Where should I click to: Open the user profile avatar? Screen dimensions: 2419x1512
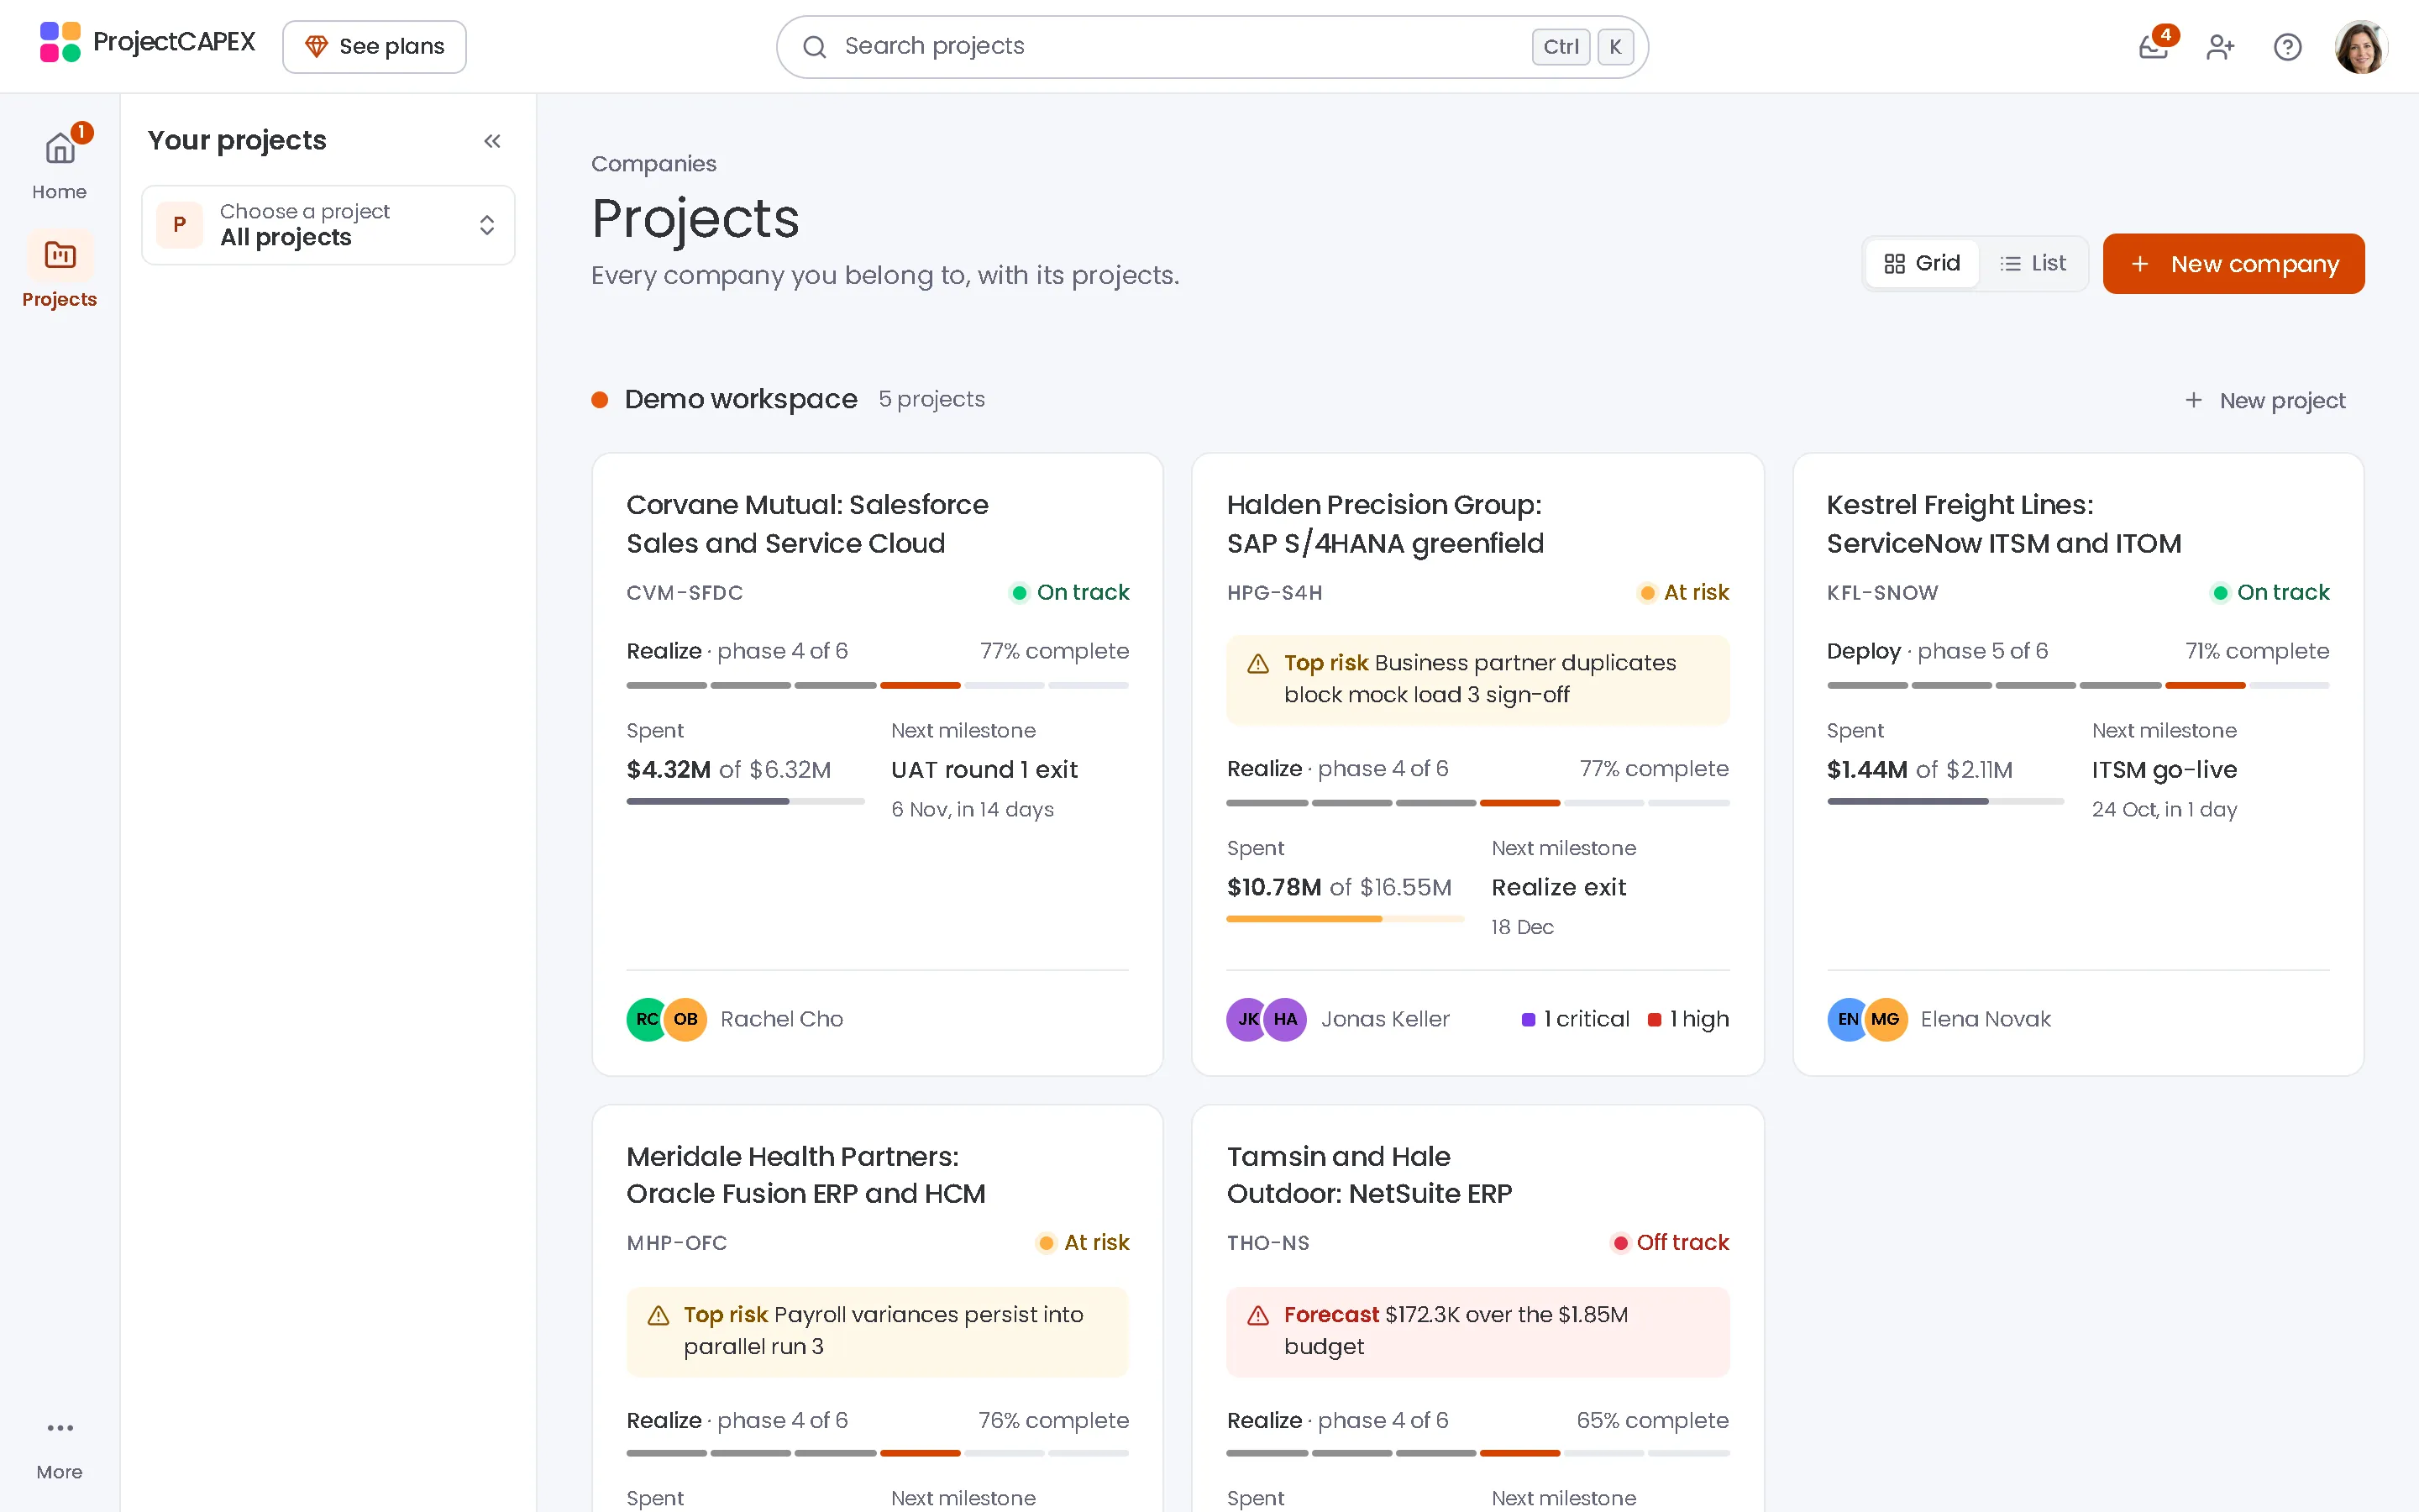(2361, 47)
